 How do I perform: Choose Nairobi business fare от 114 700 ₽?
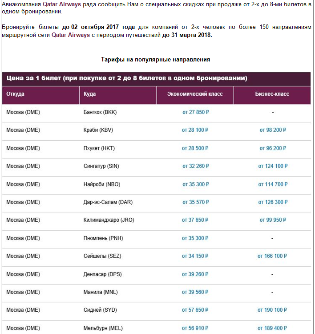coord(273,184)
